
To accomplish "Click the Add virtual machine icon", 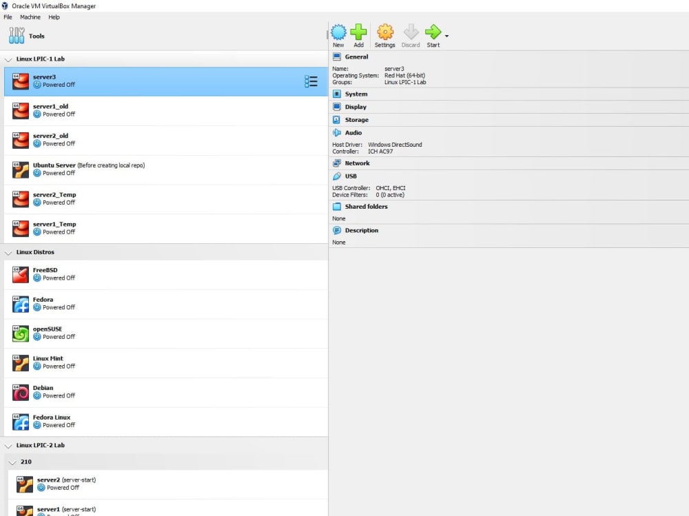I will [359, 32].
